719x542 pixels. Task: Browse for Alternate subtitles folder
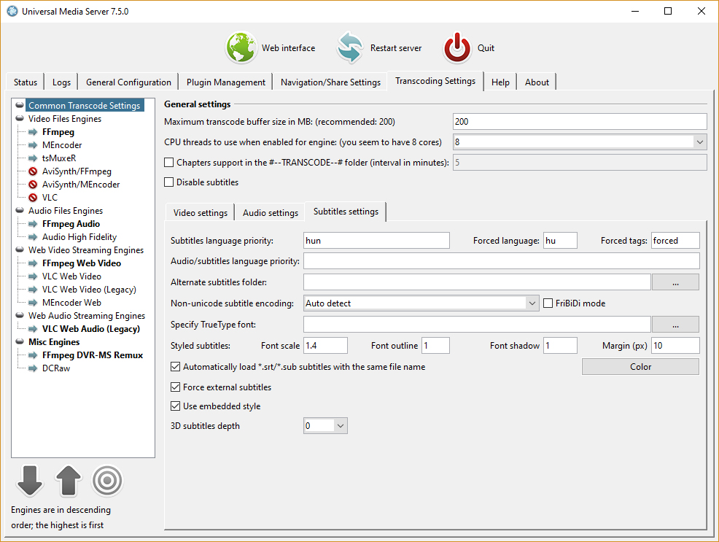coord(675,282)
